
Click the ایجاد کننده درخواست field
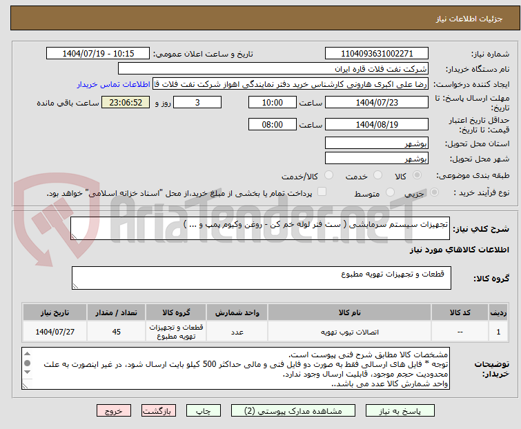291,84
